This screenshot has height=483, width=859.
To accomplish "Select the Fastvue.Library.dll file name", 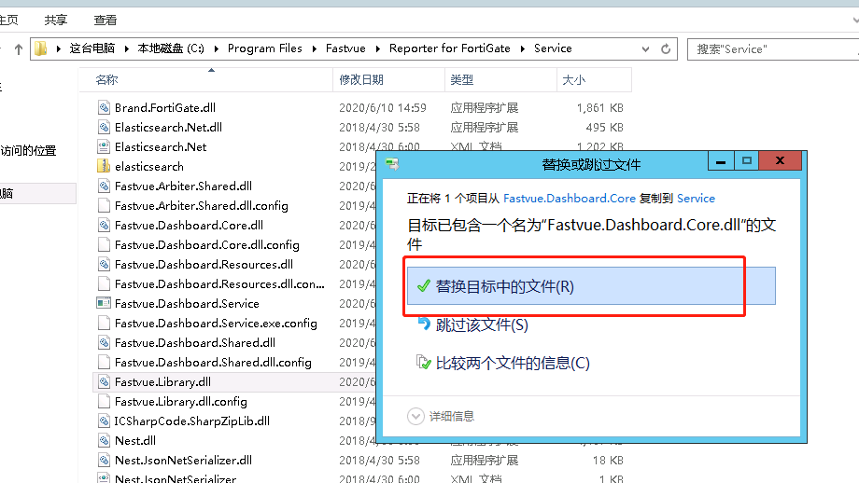I will pos(162,381).
